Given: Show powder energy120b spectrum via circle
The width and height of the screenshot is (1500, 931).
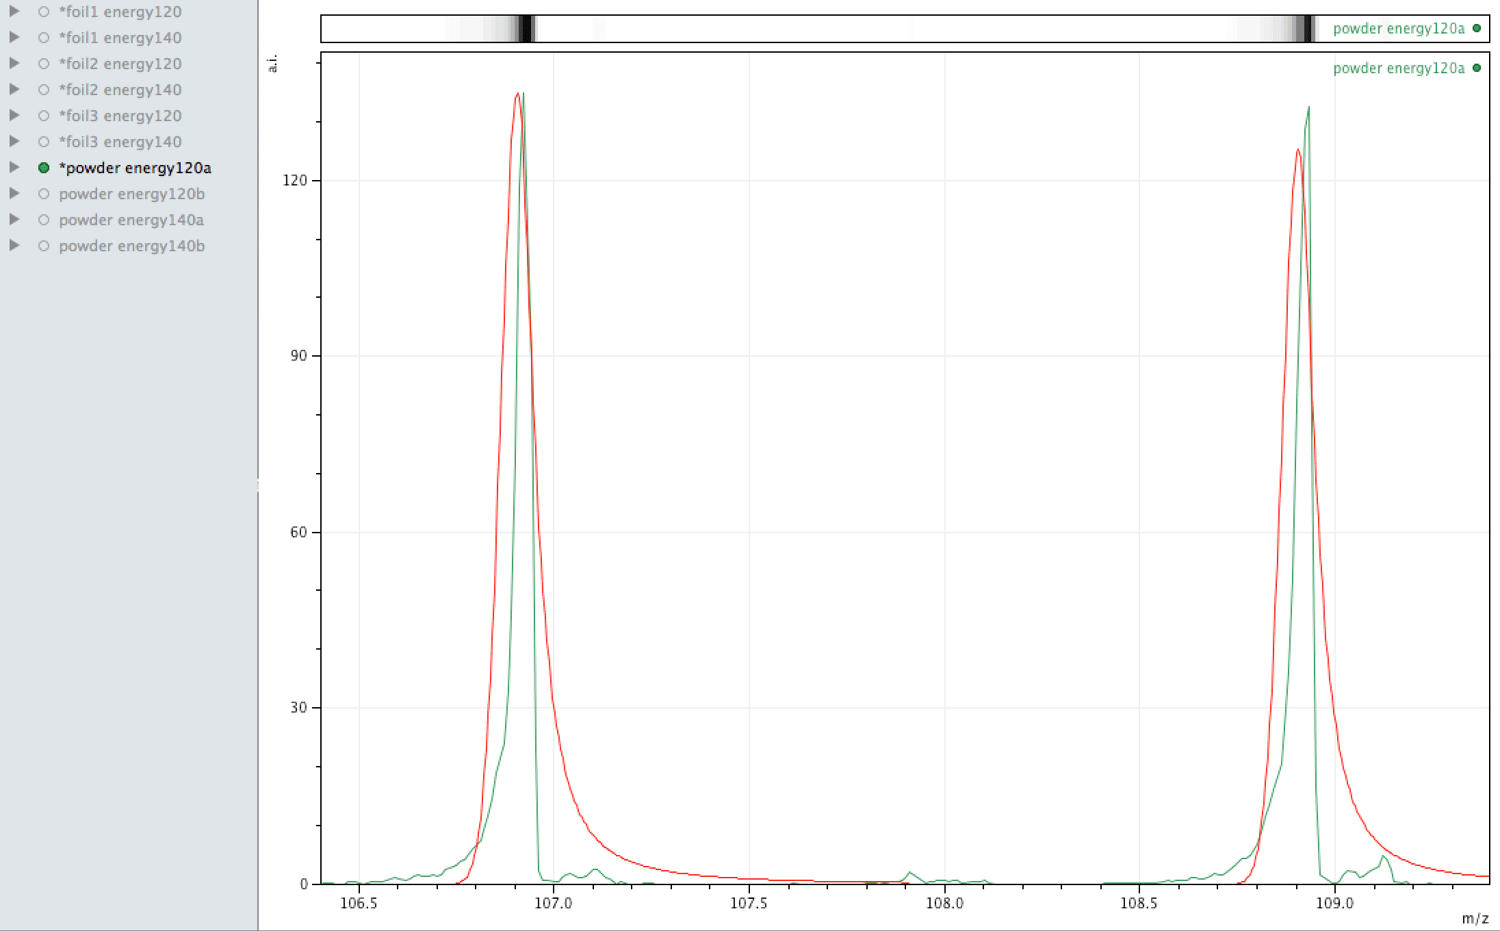Looking at the screenshot, I should 44,194.
